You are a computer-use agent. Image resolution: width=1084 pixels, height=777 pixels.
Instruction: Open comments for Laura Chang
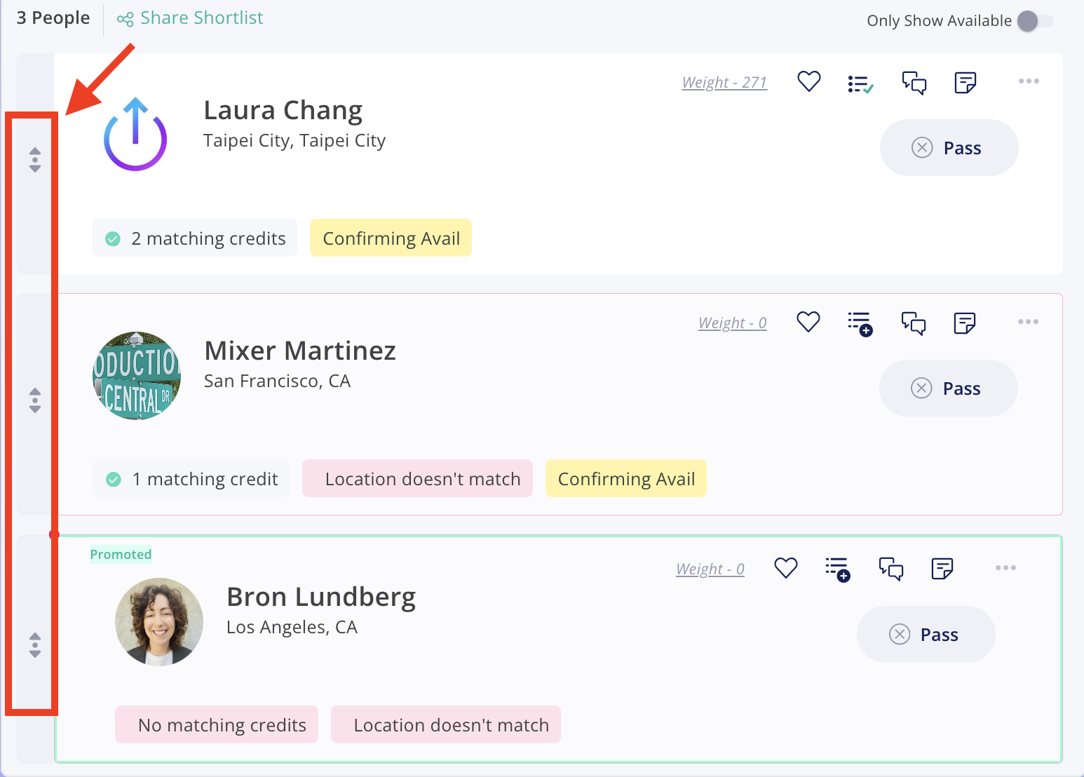click(914, 83)
